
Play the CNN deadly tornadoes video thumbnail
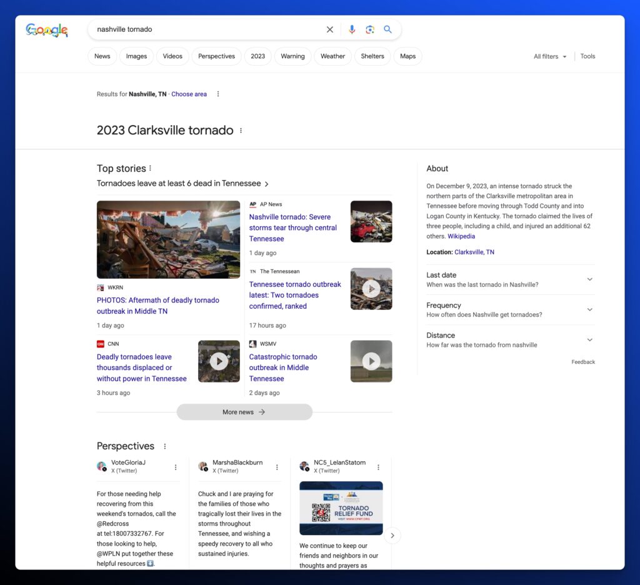[x=219, y=361]
